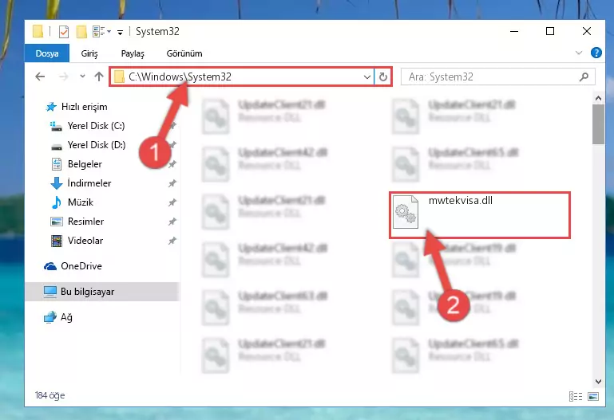Open Müzik folder in sidebar
Image resolution: width=614 pixels, height=420 pixels.
click(81, 202)
